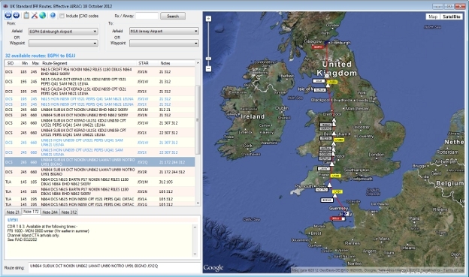The height and width of the screenshot is (277, 469).
Task: Click the STAR column header
Action: pyautogui.click(x=147, y=63)
